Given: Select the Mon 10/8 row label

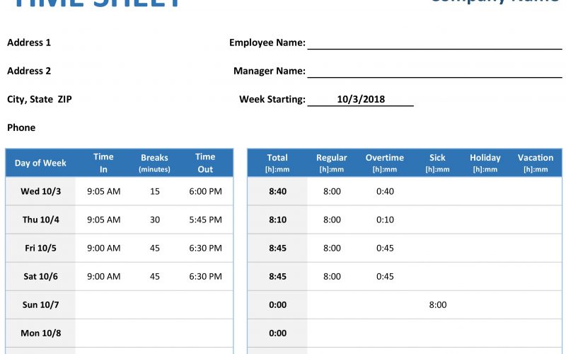Looking at the screenshot, I should coord(41,333).
